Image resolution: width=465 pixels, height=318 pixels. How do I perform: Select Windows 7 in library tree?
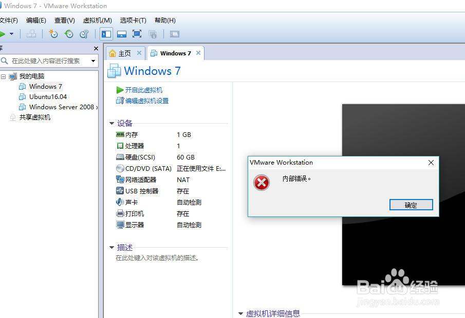click(45, 87)
